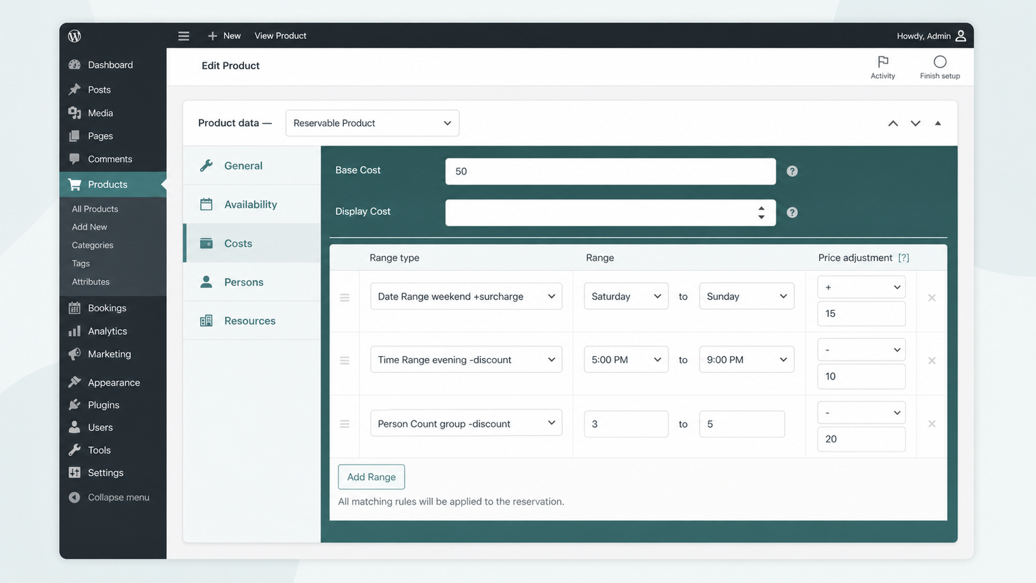
Task: Open Attributes submenu item
Action: point(91,282)
